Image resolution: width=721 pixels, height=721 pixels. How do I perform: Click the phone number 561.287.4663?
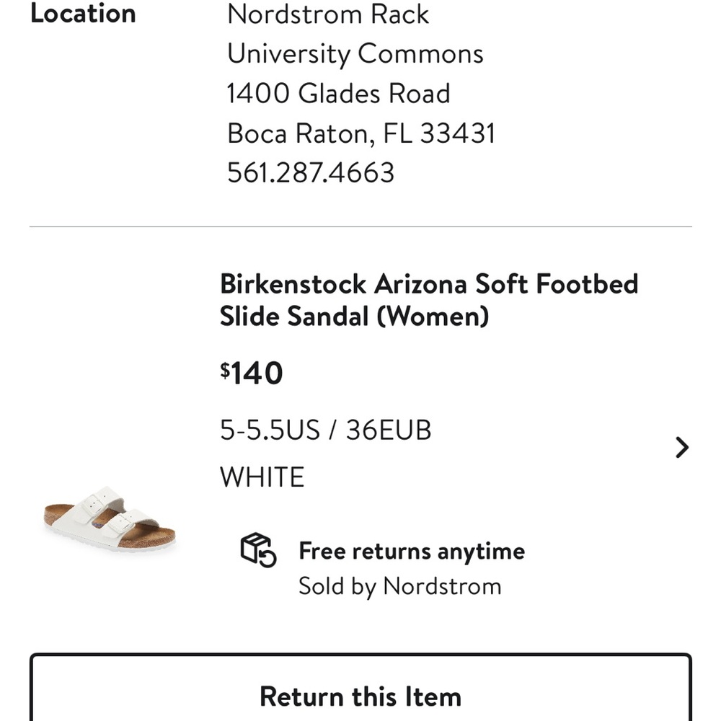[310, 173]
